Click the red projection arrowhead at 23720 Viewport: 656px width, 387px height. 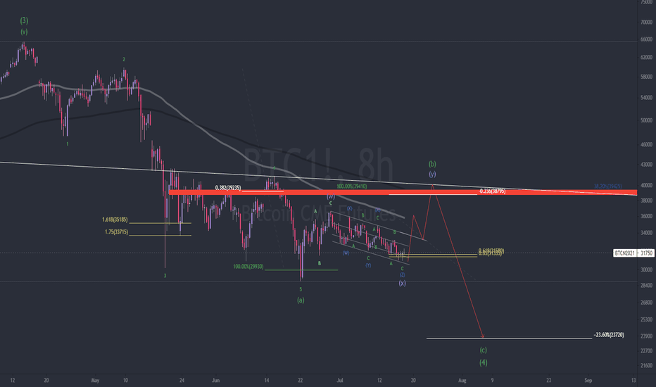(x=483, y=336)
